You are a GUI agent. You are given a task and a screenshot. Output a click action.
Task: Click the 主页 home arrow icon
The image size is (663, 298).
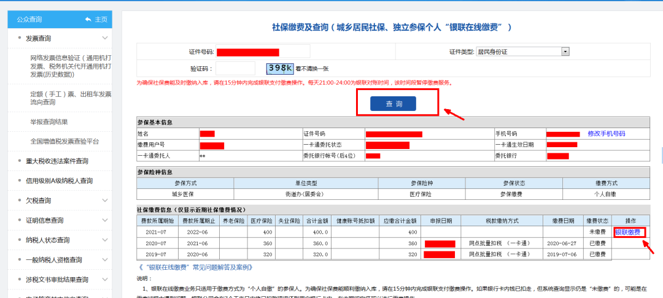88,20
